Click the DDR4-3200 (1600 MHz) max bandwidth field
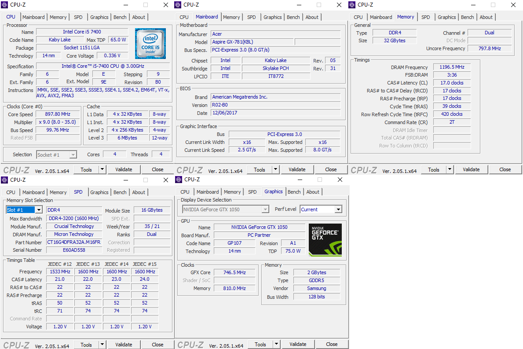This screenshot has height=349, width=523. [x=74, y=218]
